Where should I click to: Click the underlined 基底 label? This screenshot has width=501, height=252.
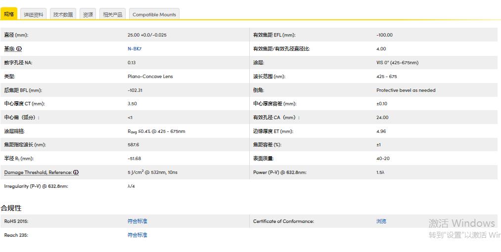point(9,49)
